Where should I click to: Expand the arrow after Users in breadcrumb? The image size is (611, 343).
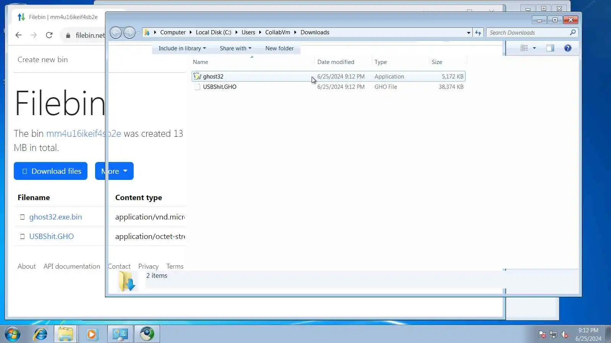[260, 32]
